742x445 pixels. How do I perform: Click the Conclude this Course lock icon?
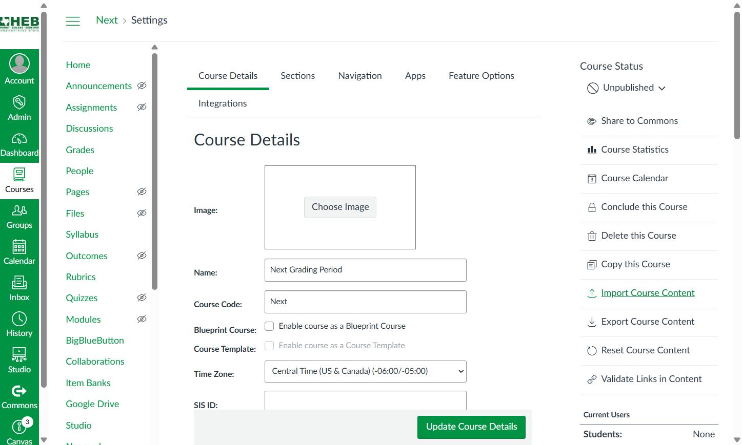click(592, 207)
